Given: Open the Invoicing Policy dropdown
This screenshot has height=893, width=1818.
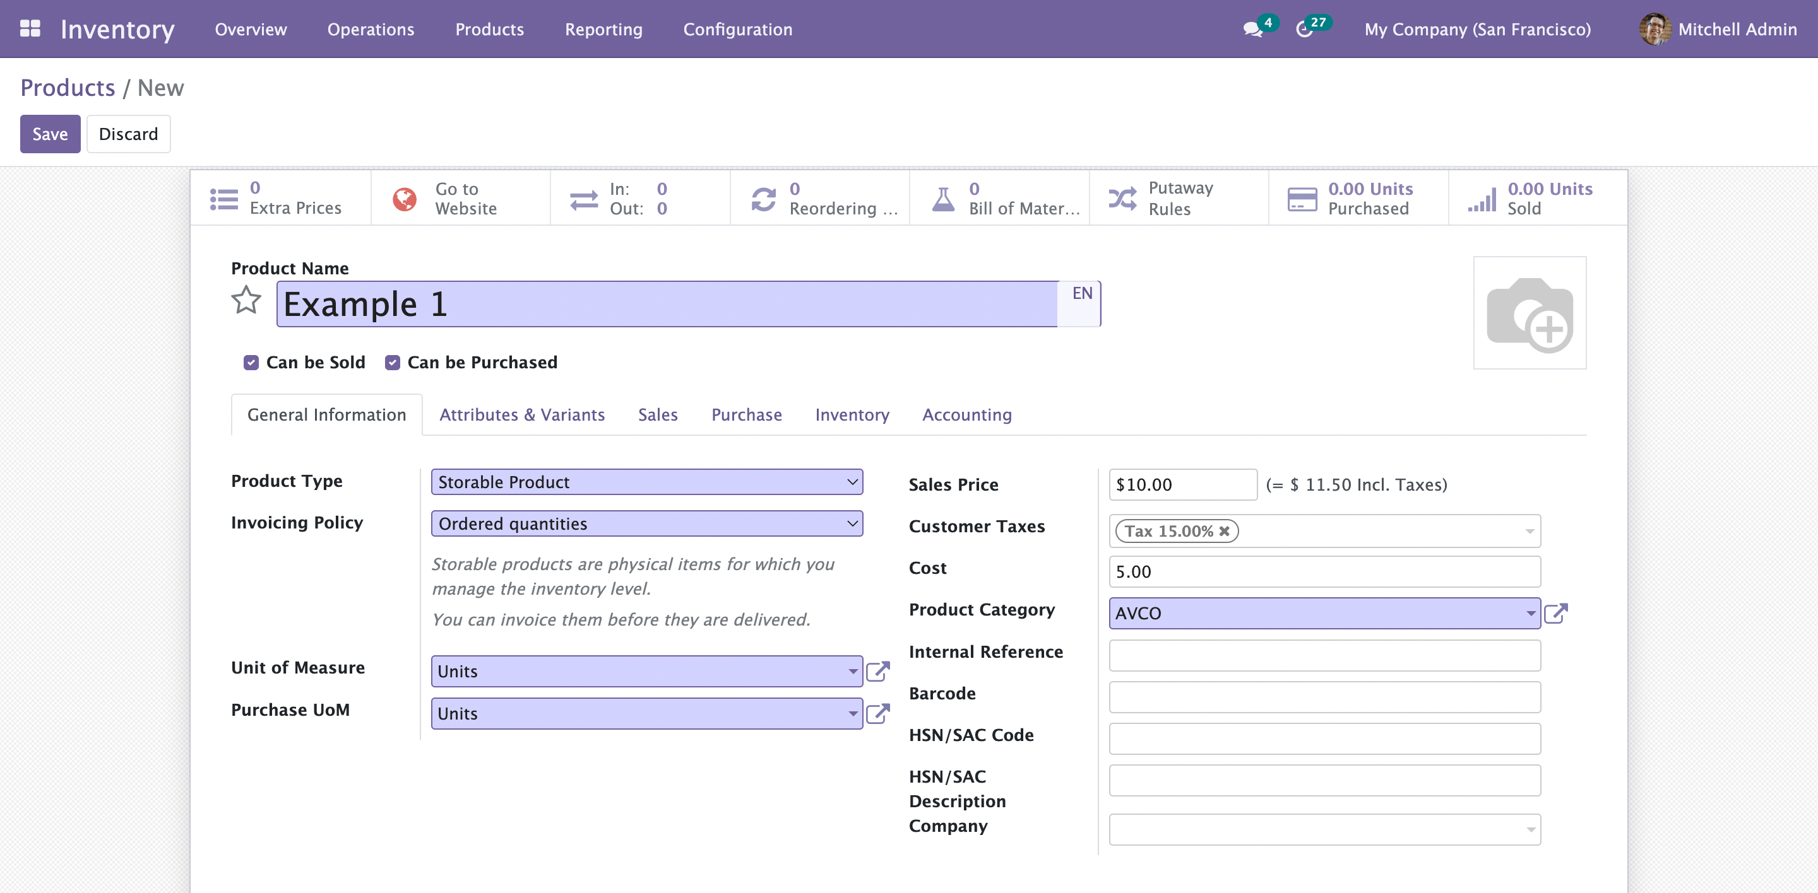Looking at the screenshot, I should [x=646, y=523].
